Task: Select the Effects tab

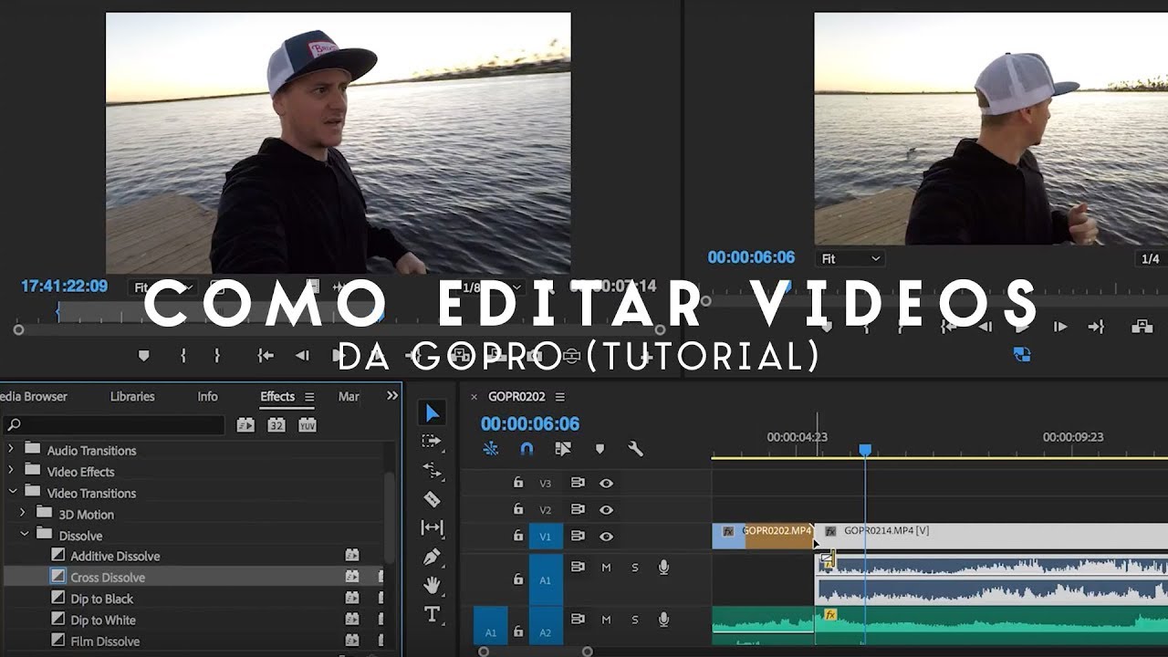Action: (277, 396)
